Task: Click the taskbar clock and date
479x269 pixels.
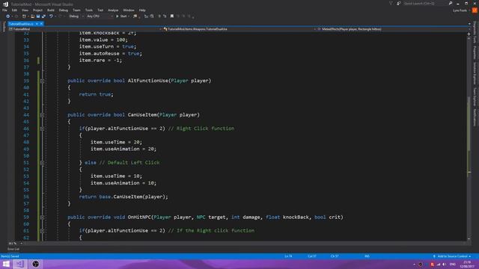Action: point(467,264)
